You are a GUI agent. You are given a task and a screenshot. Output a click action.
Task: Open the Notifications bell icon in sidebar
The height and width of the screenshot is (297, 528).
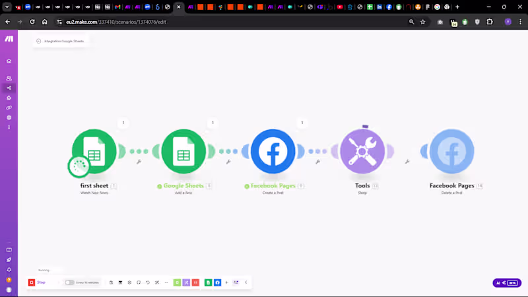click(9, 270)
